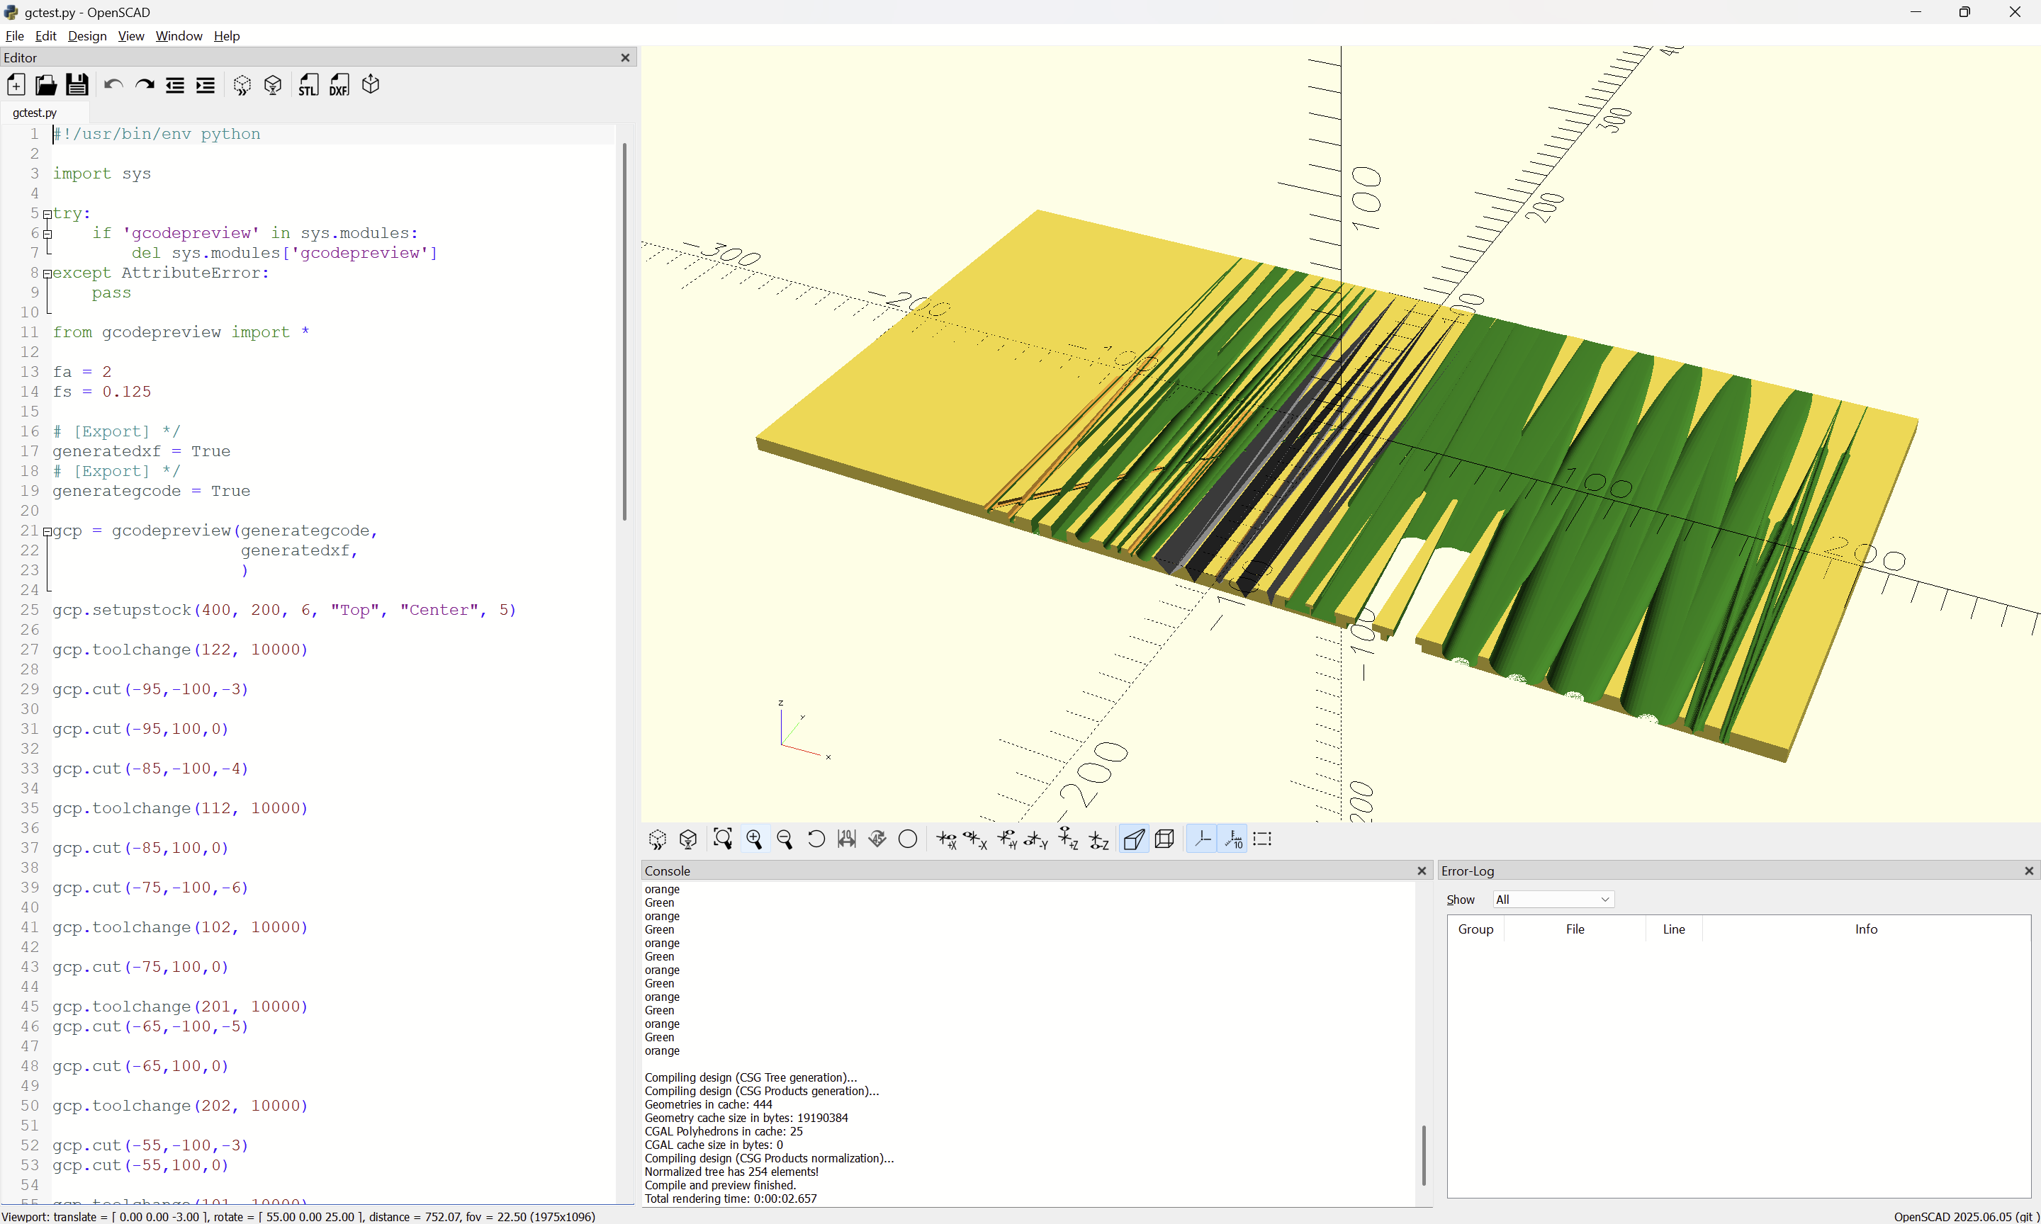Screen dimensions: 2041x1224
Task: Click the Info column header
Action: pos(1865,929)
